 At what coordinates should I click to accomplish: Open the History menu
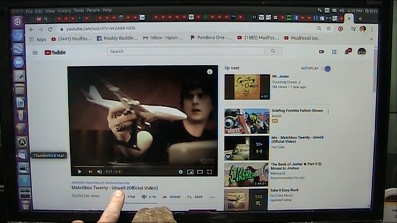tap(64, 11)
